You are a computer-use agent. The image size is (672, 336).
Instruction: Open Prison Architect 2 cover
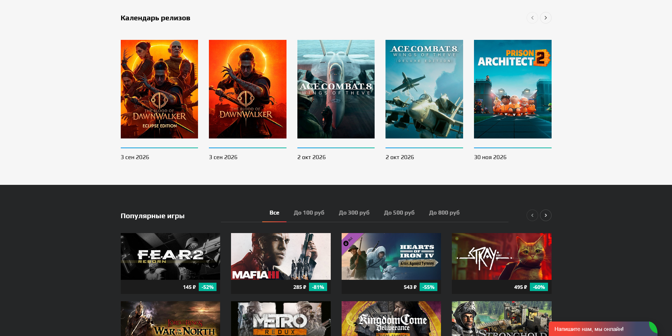tap(513, 89)
